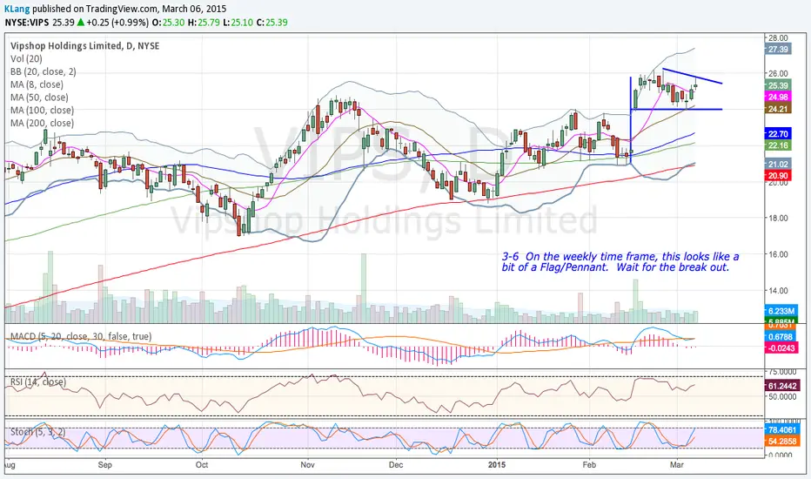
Task: Select the horizontal blue support line
Action: click(x=676, y=109)
